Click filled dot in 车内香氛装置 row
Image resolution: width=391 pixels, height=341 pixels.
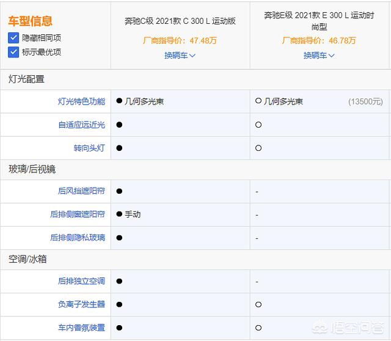(x=119, y=328)
